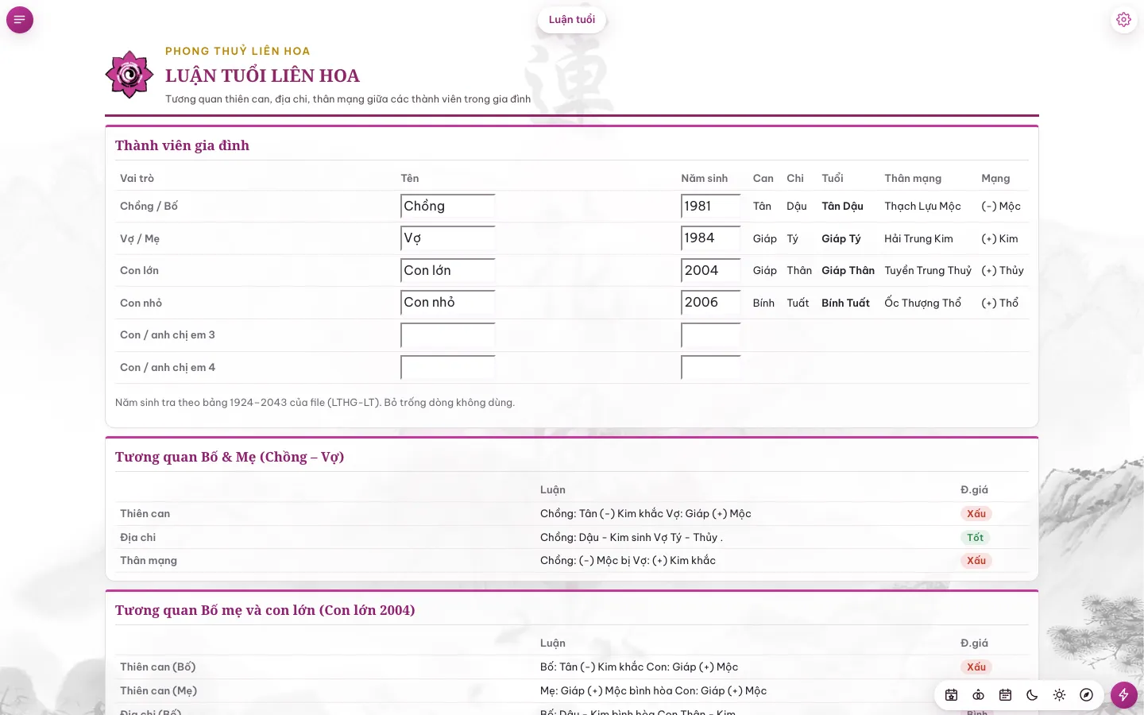1144x715 pixels.
Task: Click birth year field showing 2006
Action: [711, 303]
